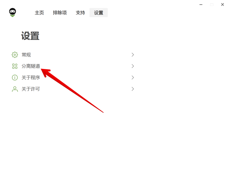
Task: Minimize the application window
Action: coord(201,5)
